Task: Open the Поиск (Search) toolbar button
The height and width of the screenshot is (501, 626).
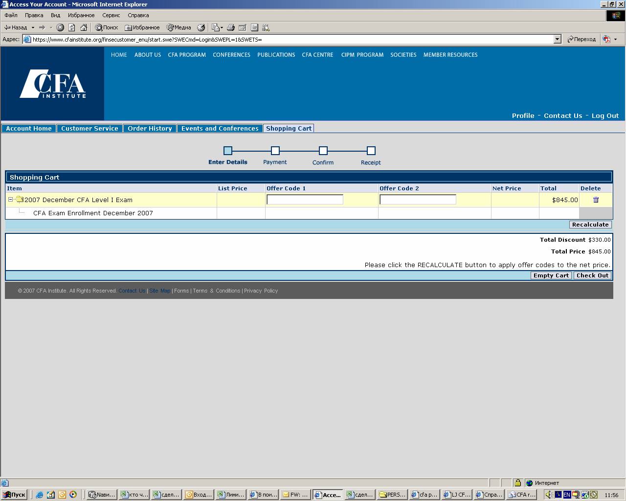Action: click(107, 27)
